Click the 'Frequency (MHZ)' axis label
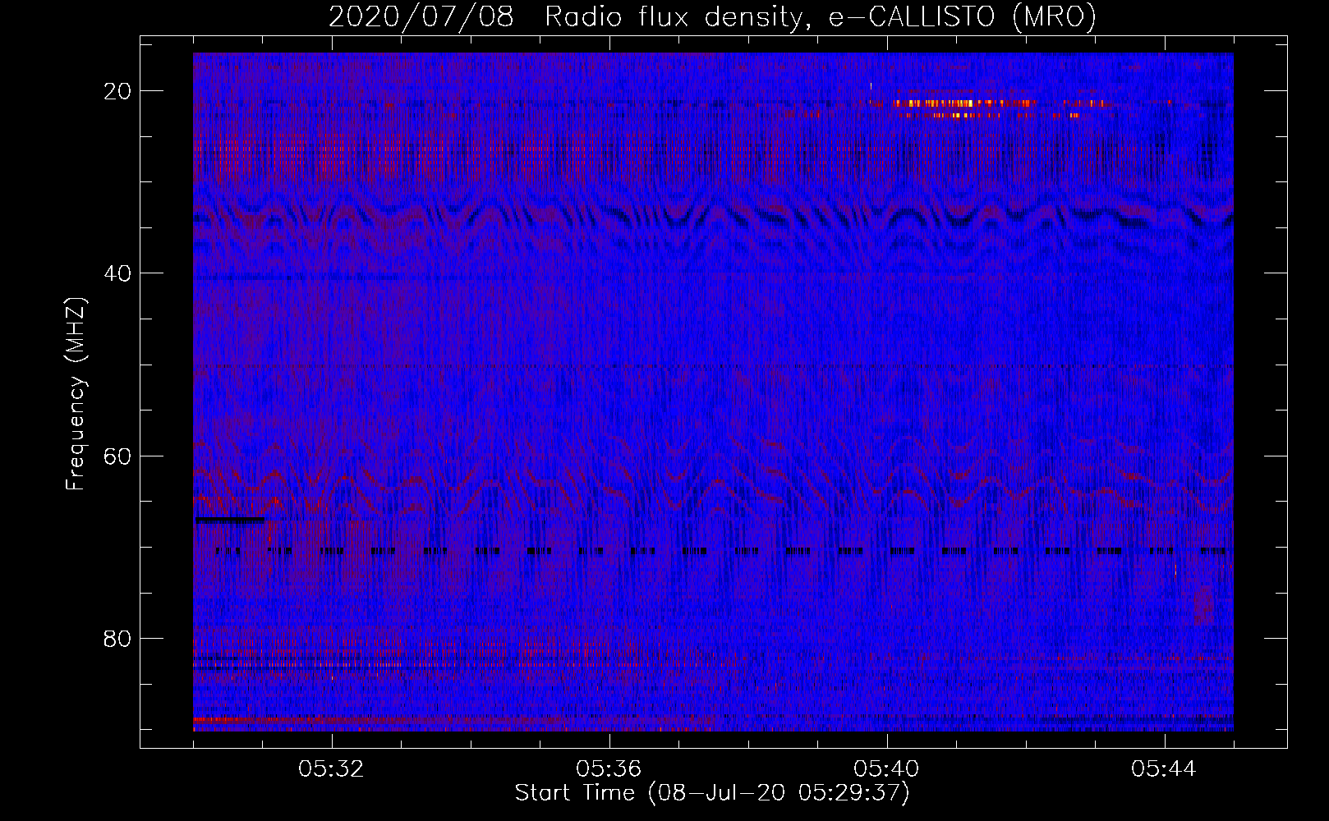Screen dimensions: 1329x821 [x=76, y=394]
